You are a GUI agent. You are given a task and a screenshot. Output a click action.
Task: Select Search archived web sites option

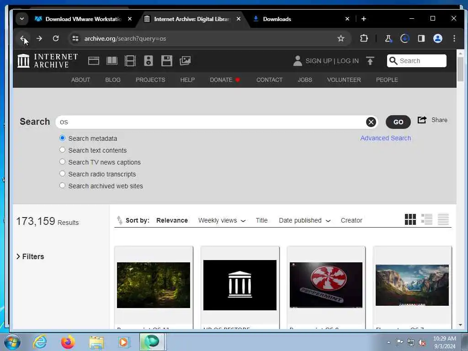point(62,186)
